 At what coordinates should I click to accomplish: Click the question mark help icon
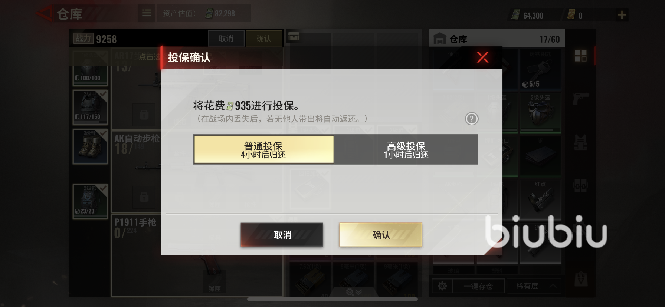472,119
